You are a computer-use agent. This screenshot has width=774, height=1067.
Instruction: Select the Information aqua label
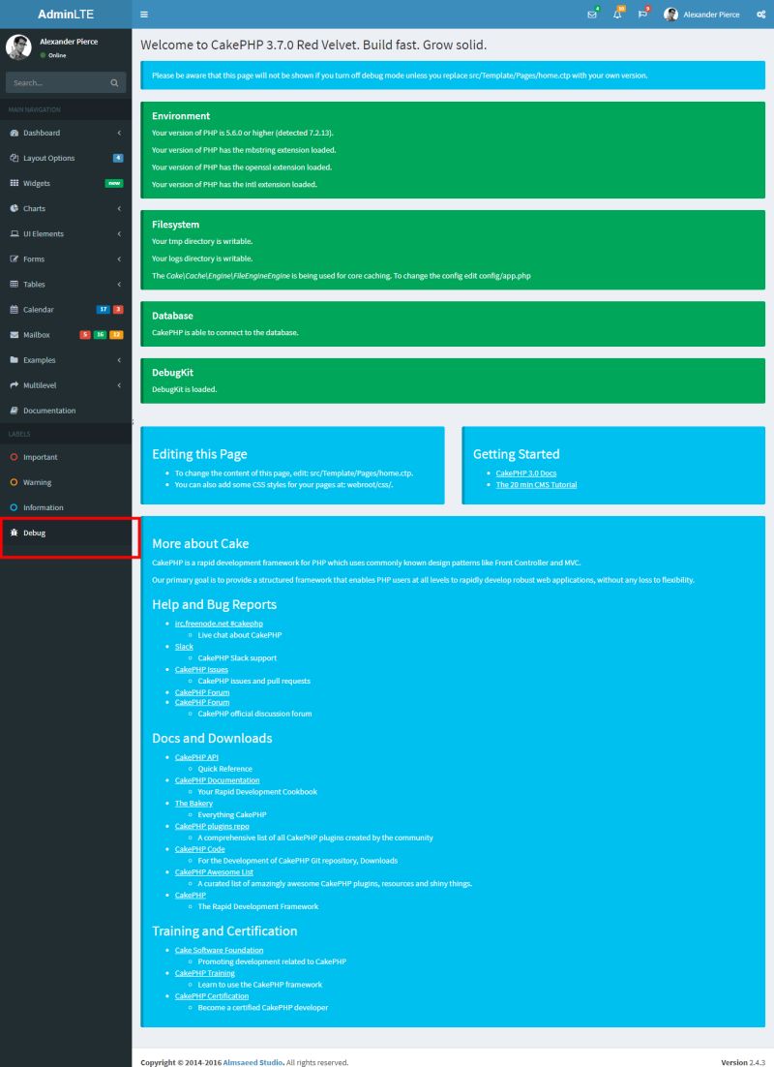click(x=15, y=506)
